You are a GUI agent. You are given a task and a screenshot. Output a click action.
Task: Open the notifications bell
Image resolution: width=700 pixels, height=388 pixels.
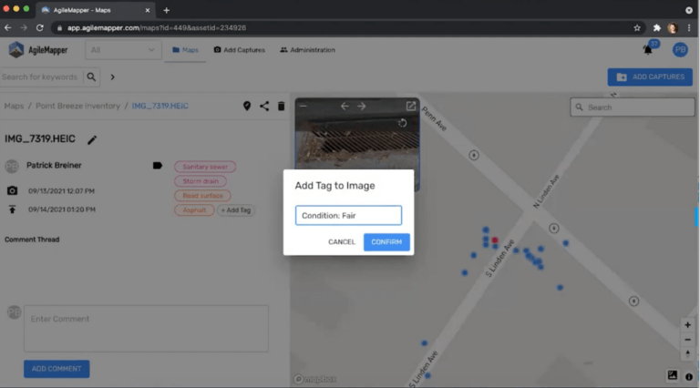click(648, 49)
